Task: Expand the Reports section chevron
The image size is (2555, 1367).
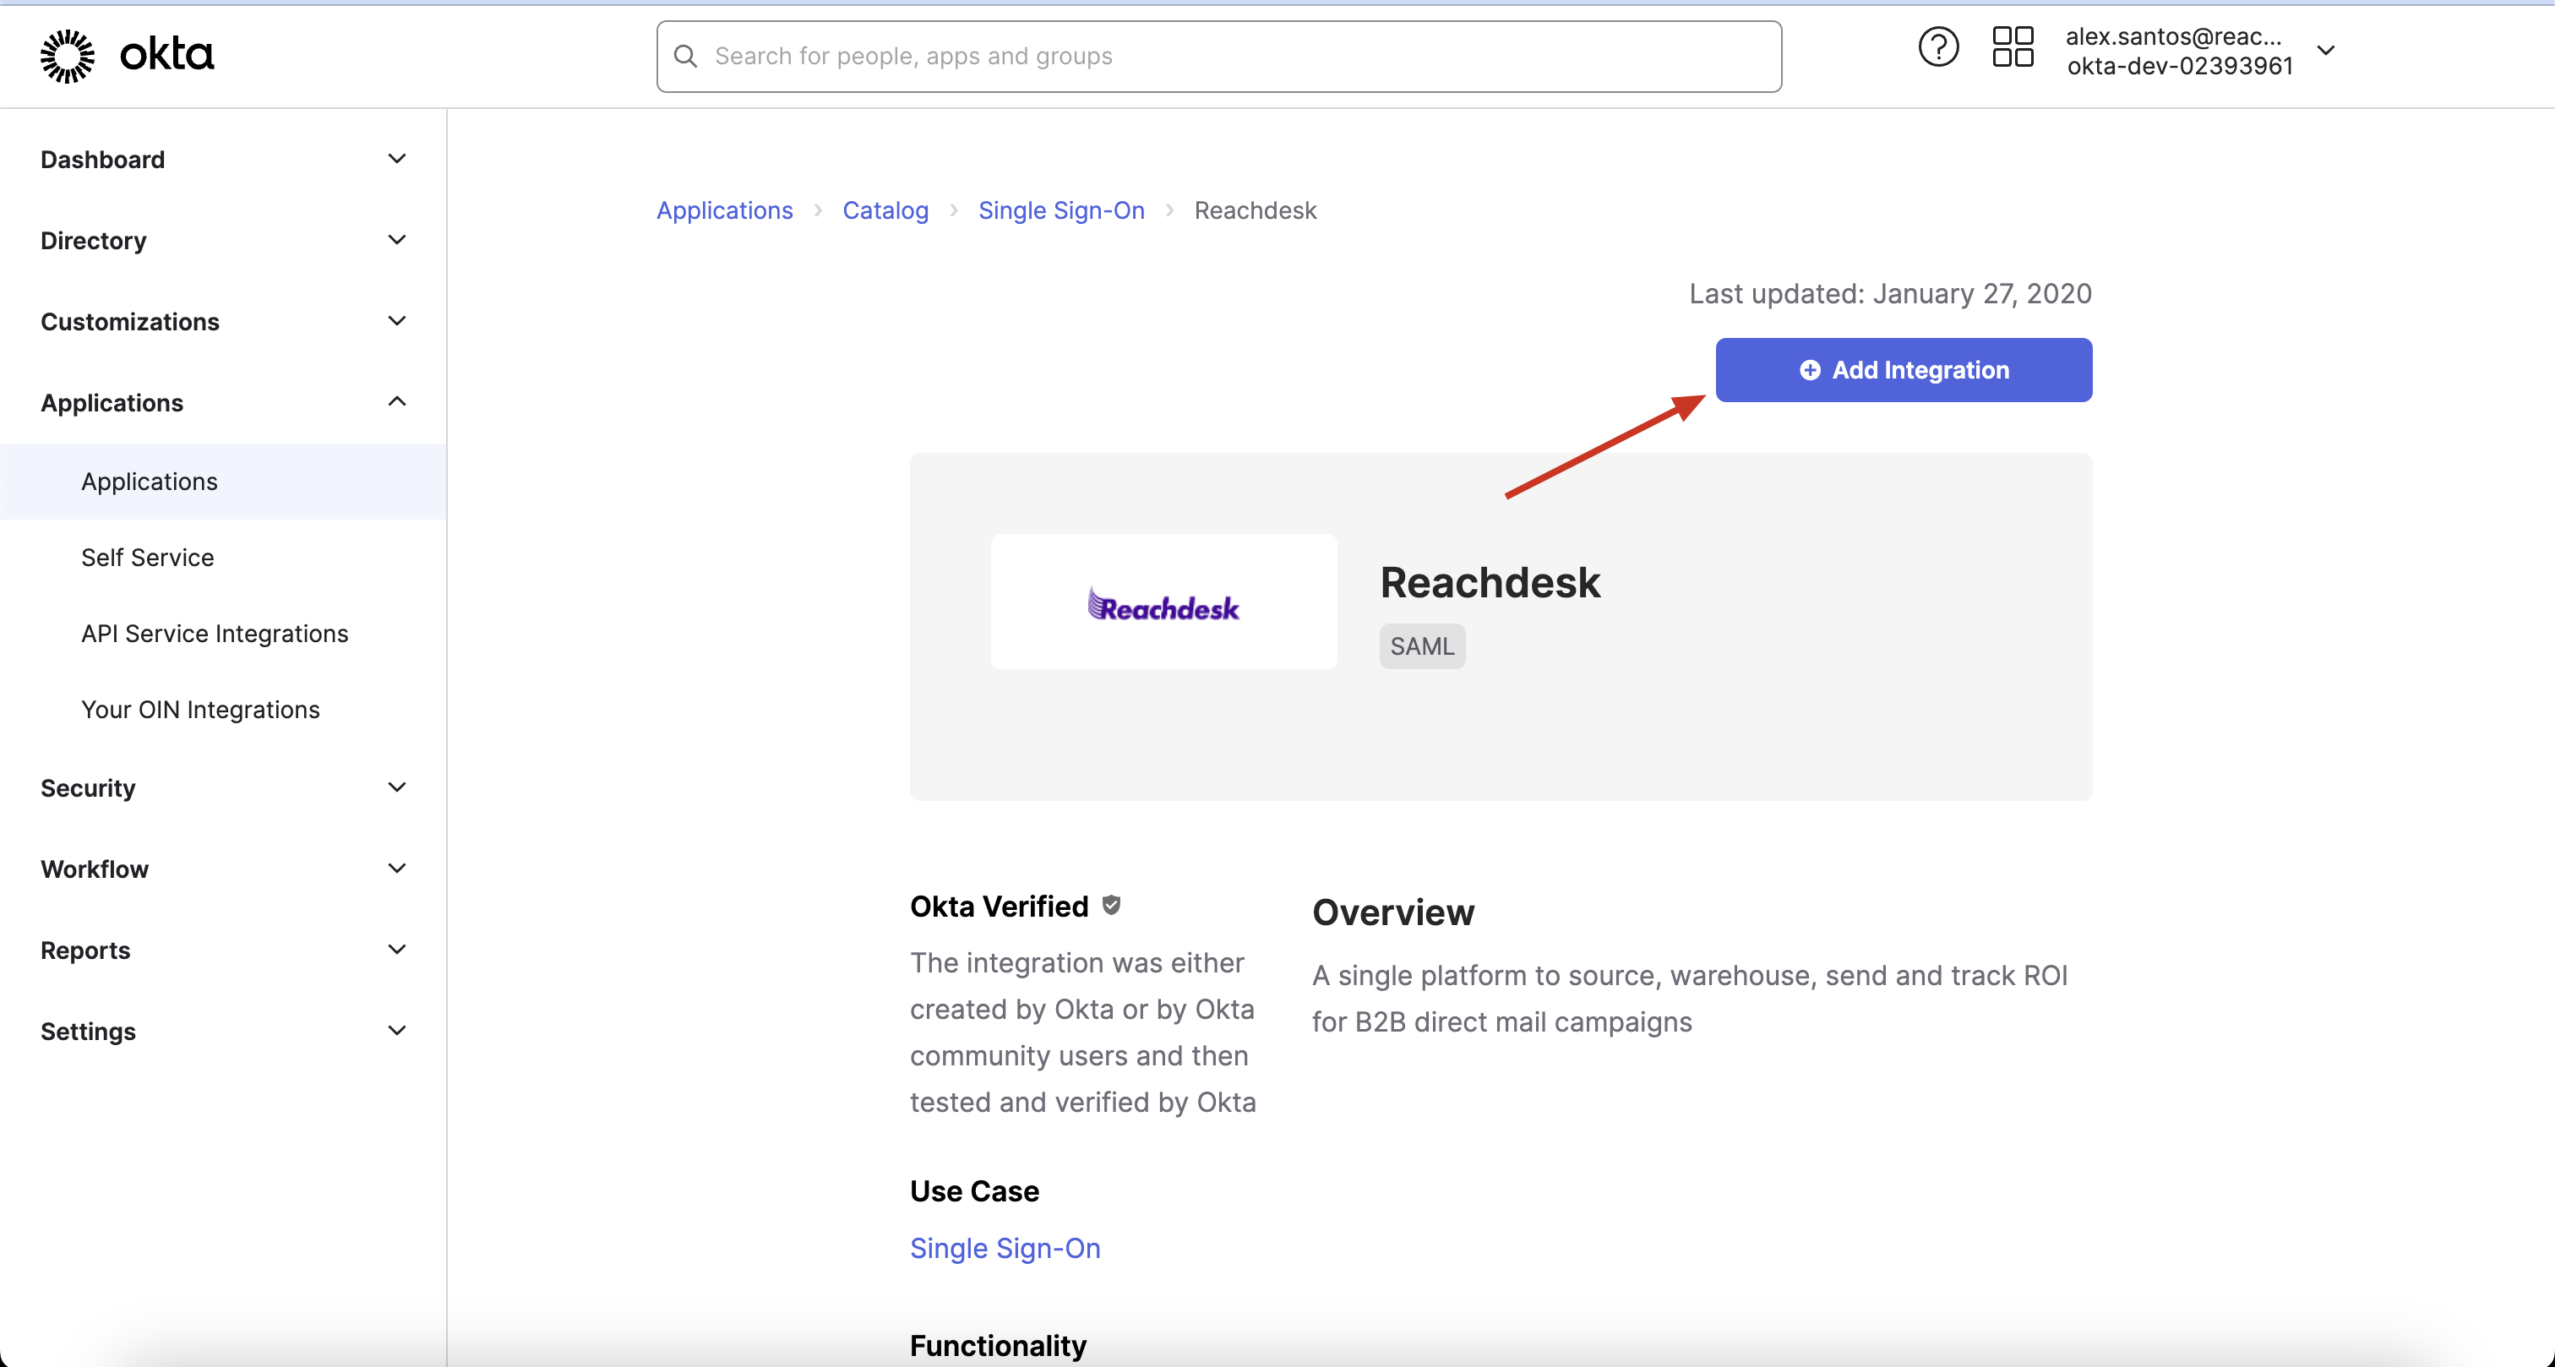Action: [397, 950]
